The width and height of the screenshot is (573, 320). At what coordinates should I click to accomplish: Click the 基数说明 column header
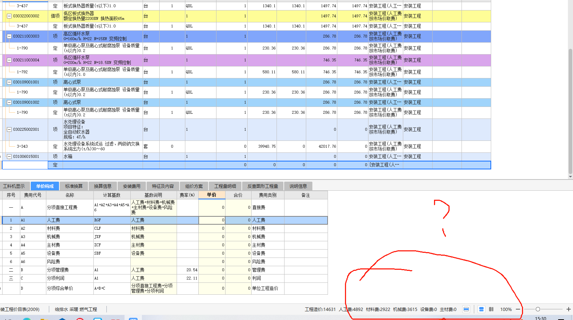(x=153, y=195)
